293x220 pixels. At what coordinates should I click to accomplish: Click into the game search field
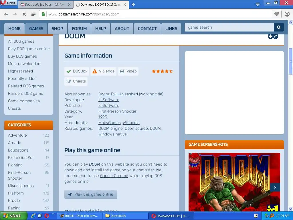(x=229, y=27)
